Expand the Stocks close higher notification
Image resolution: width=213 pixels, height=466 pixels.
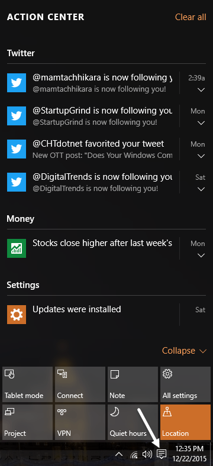[201, 255]
